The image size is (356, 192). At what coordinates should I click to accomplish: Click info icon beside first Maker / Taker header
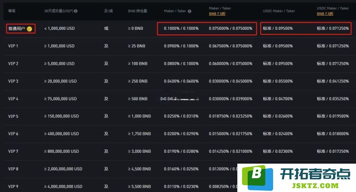pos(189,11)
